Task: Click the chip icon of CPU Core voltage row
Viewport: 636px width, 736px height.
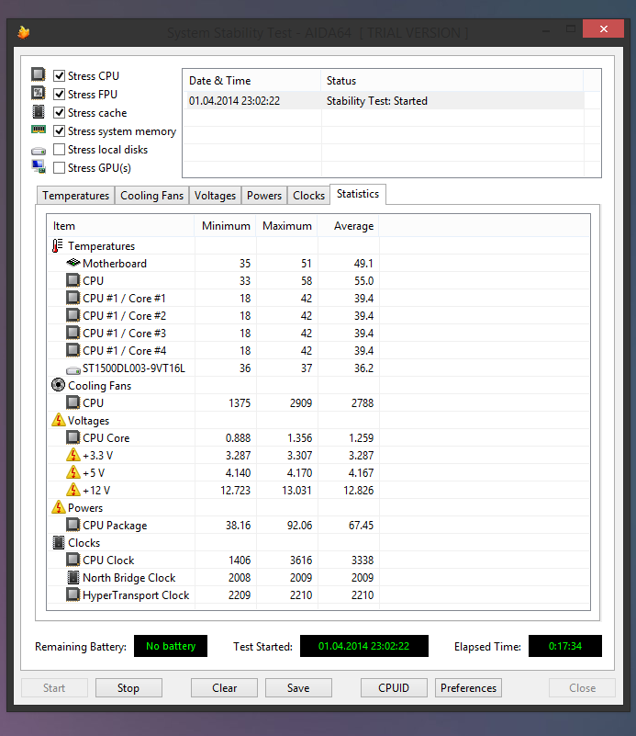Action: click(73, 437)
